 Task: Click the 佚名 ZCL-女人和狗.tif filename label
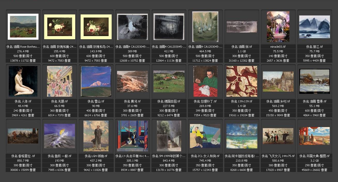click(x=205, y=156)
